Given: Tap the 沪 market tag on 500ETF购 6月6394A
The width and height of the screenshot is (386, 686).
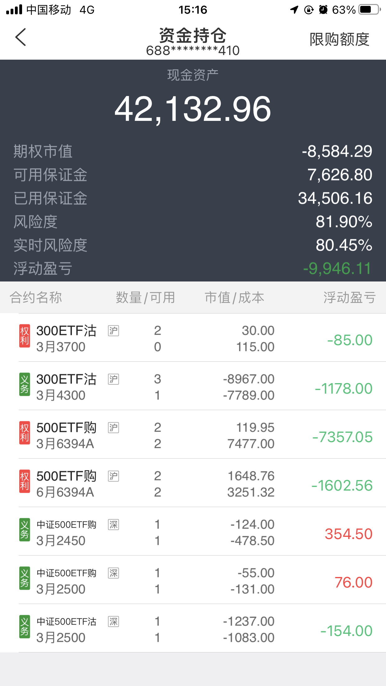Looking at the screenshot, I should coord(113,476).
